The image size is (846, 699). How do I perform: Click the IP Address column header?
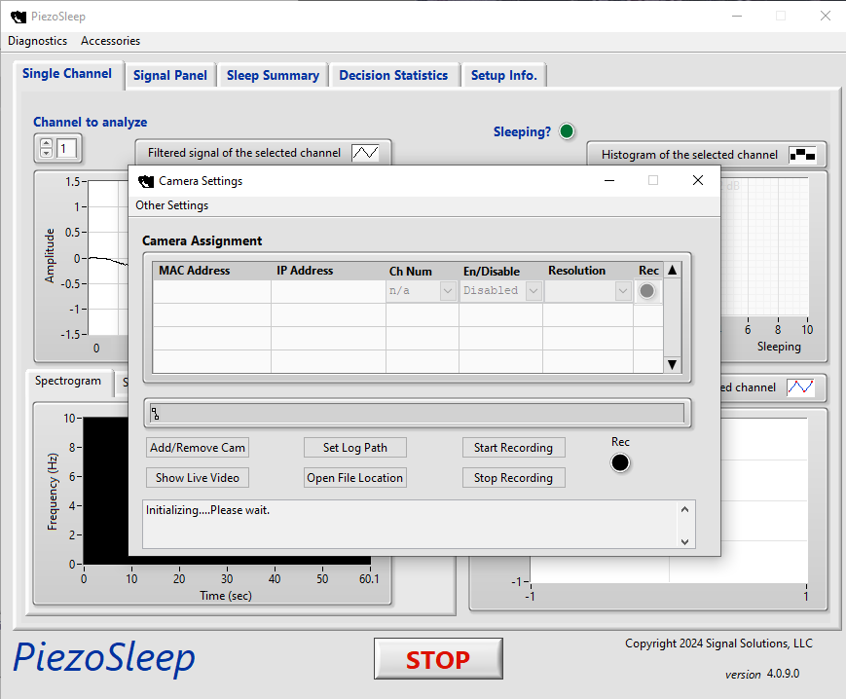point(305,271)
